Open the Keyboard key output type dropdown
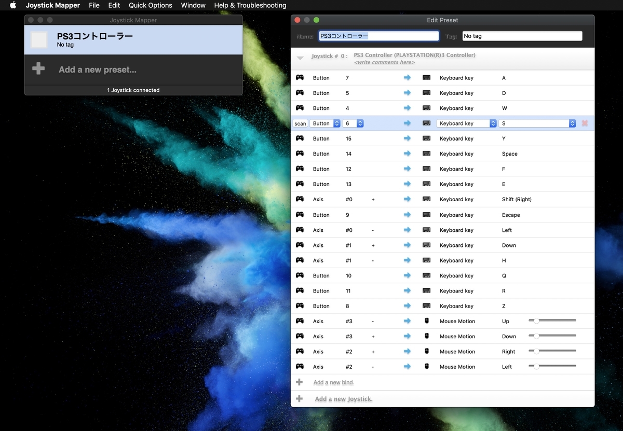The image size is (623, 431). [467, 123]
